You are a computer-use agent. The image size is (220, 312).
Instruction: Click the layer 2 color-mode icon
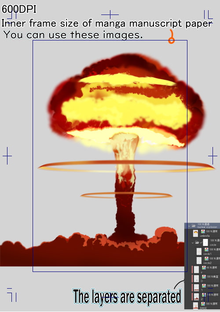204,295
